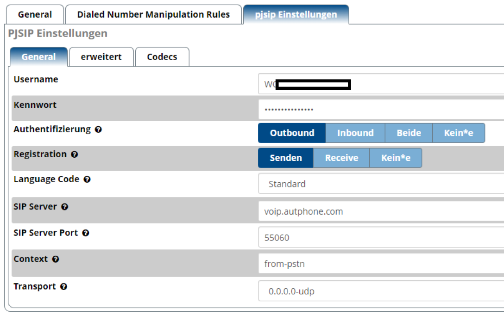The width and height of the screenshot is (504, 315).
Task: Click the Context help question icon
Action: pos(56,259)
